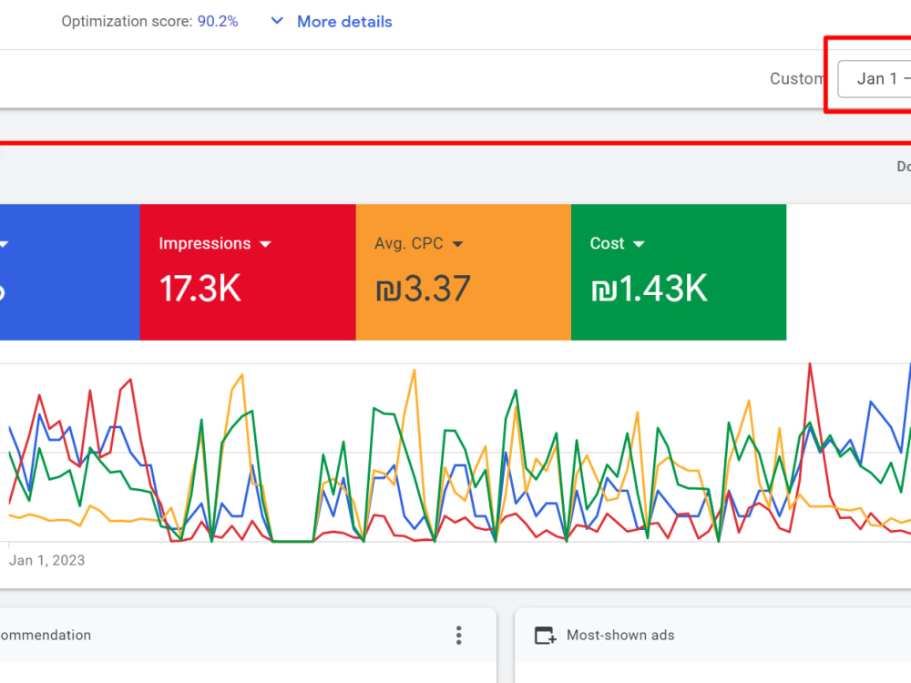Click the Most-shown ads card icon
The height and width of the screenshot is (683, 911).
[x=545, y=636]
